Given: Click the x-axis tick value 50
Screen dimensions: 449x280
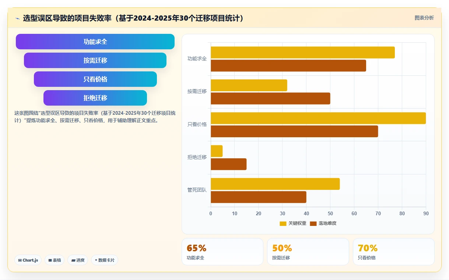Looking at the screenshot, I should [x=330, y=213].
